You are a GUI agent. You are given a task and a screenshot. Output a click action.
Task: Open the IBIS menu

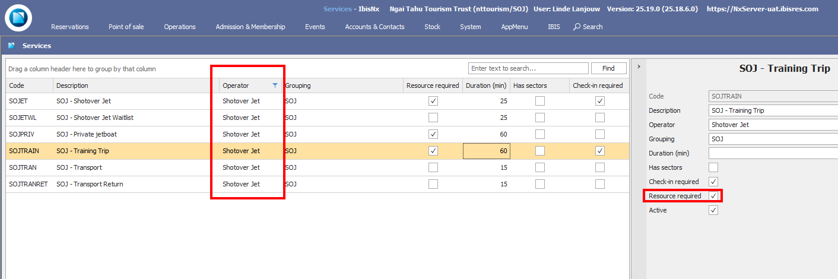pyautogui.click(x=554, y=27)
